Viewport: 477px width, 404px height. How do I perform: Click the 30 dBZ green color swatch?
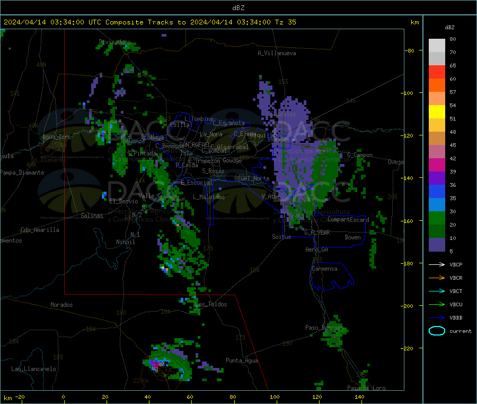pyautogui.click(x=437, y=218)
